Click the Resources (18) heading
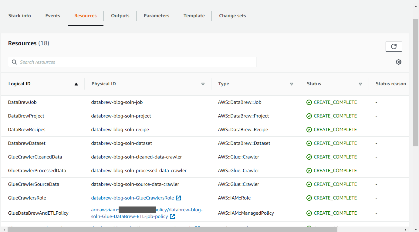This screenshot has height=232, width=419. pos(29,43)
